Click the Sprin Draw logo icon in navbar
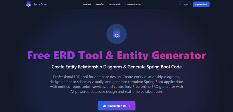Screen dimensions: 233x112 pos(28,4)
